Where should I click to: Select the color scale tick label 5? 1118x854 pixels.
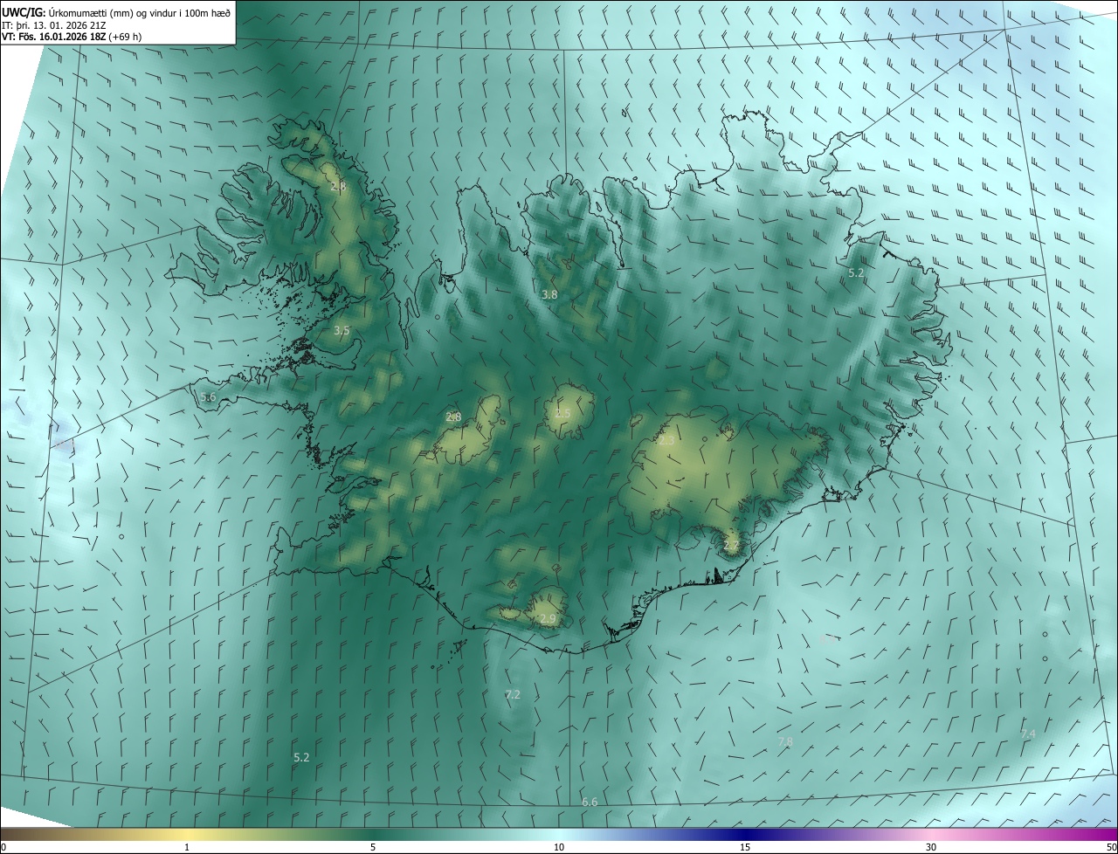pos(373,847)
